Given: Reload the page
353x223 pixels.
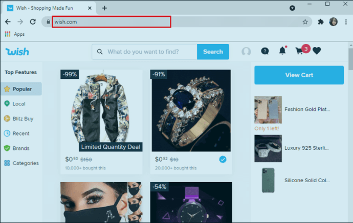Looking at the screenshot, I should [33, 22].
